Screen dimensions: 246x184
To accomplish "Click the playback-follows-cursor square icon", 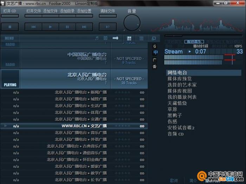I will click(105, 38).
